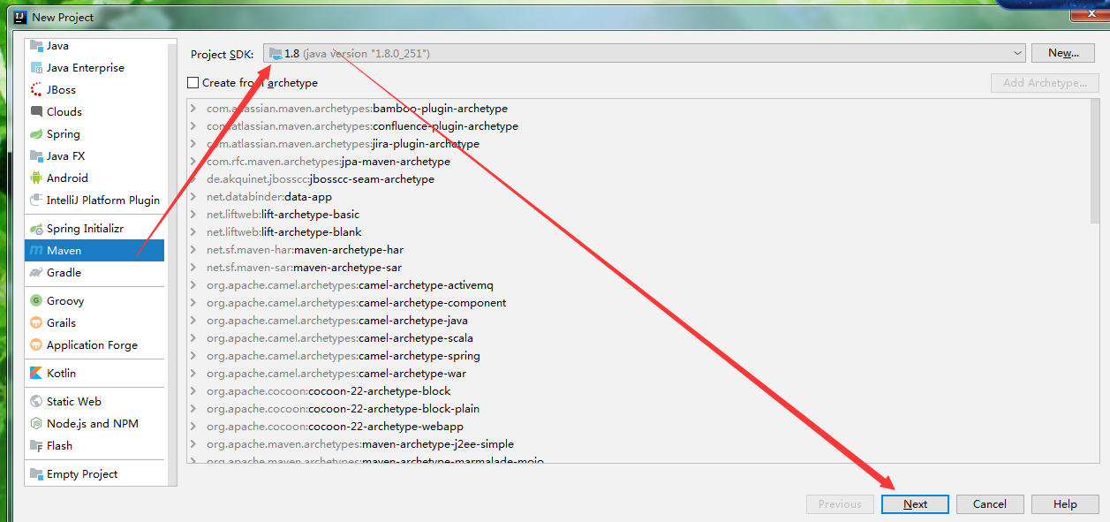Click the JBoss icon in sidebar
Screen dimensions: 1110x522
coord(36,90)
